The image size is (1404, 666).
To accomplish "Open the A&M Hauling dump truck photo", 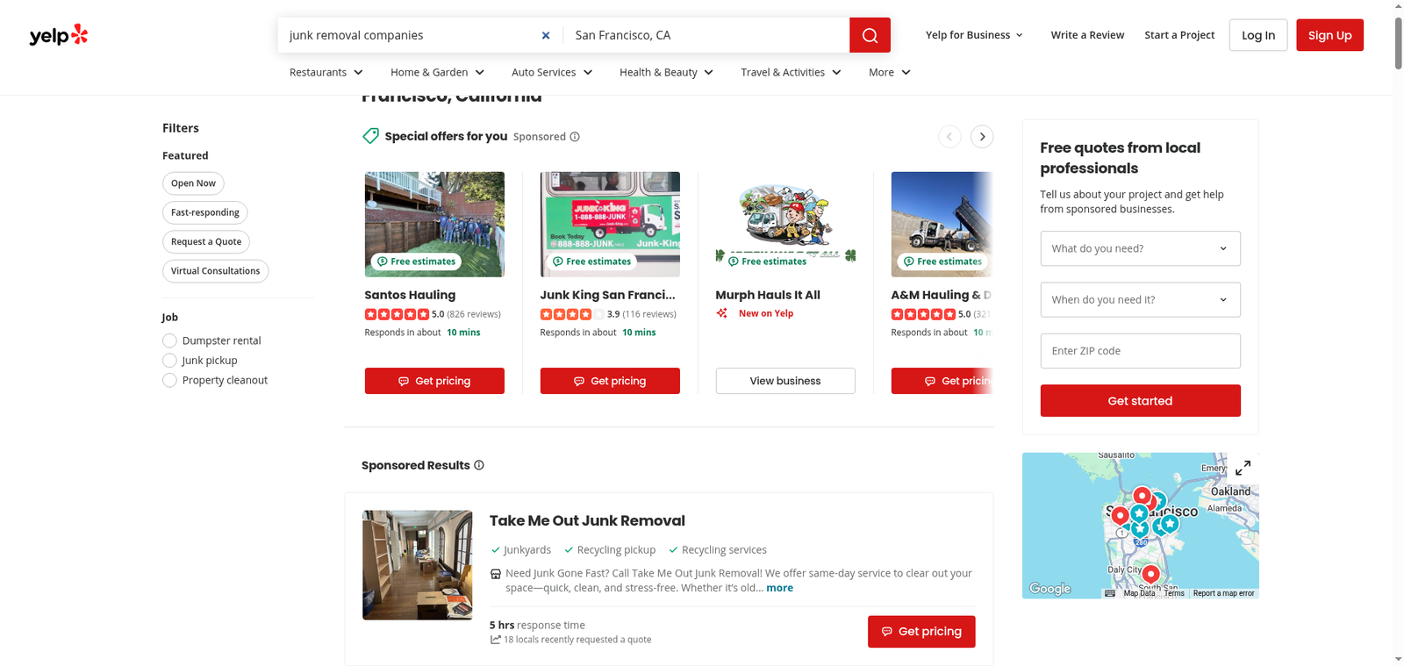I will pyautogui.click(x=942, y=225).
